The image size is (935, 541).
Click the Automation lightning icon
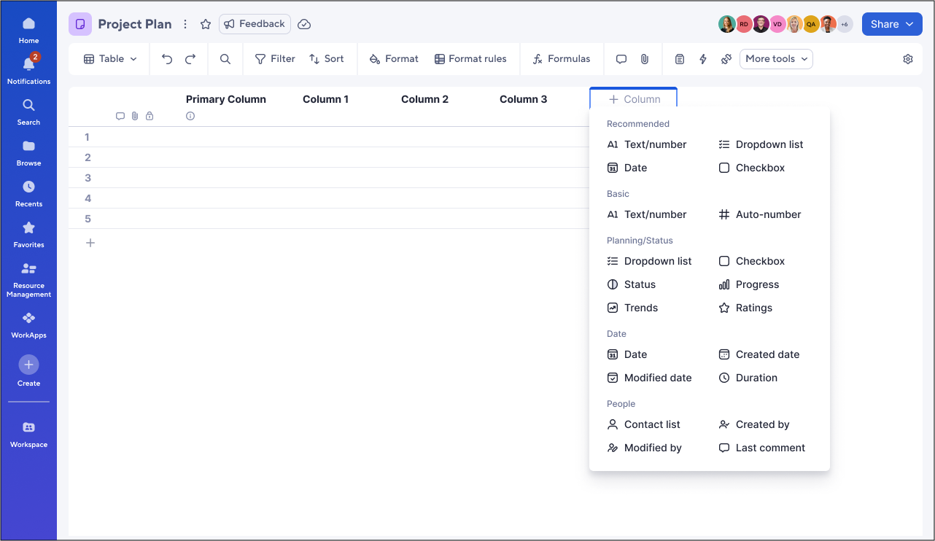click(x=702, y=58)
